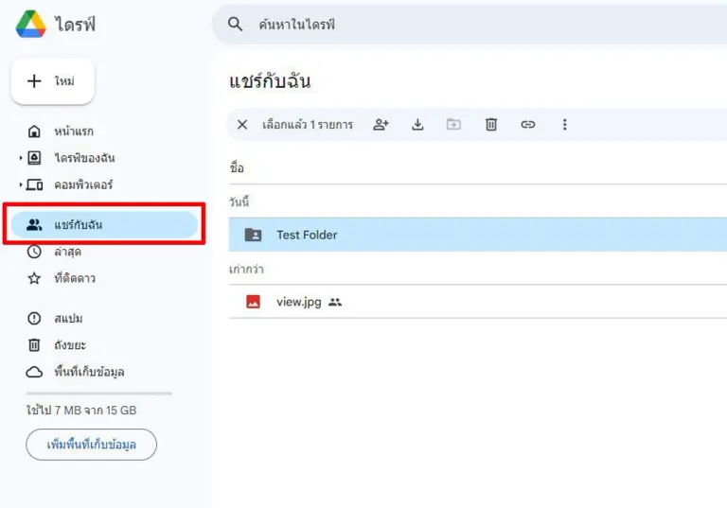Click the image file icon of view.jpg
The image size is (727, 508).
click(253, 302)
